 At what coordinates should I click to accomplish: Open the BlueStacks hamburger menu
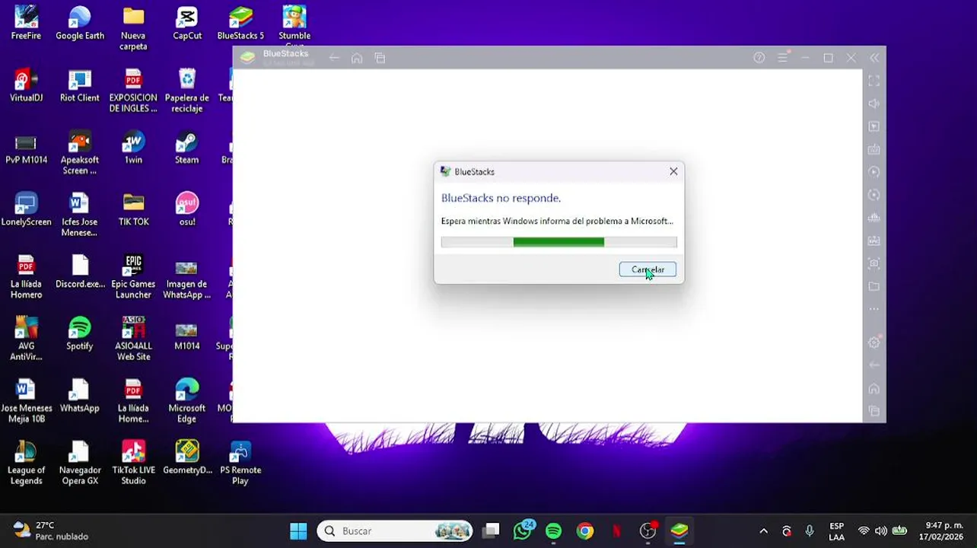782,58
